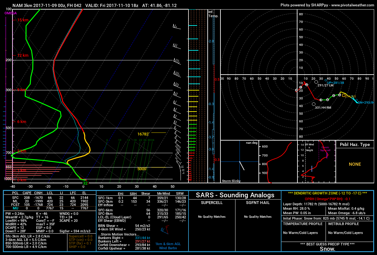Click the SHIP = 0.0 value

click(77, 247)
